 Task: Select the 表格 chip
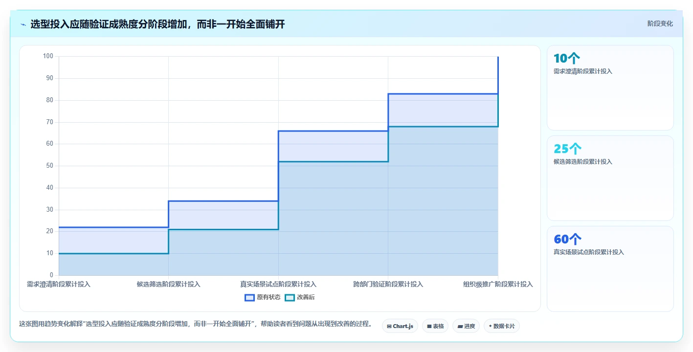tap(435, 326)
